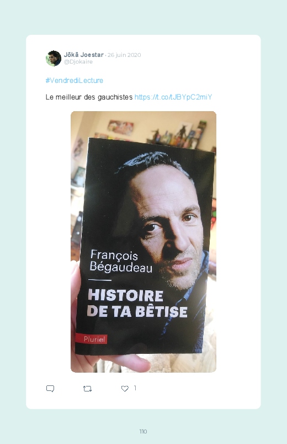Click the page number 110
287x444 pixels.
(x=143, y=431)
